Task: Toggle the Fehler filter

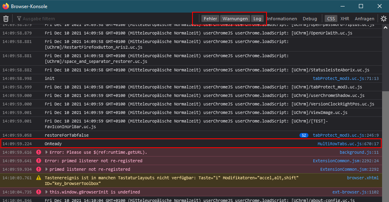Action: 210,19
